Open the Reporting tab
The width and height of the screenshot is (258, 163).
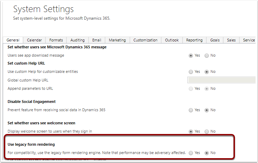[x=194, y=40]
